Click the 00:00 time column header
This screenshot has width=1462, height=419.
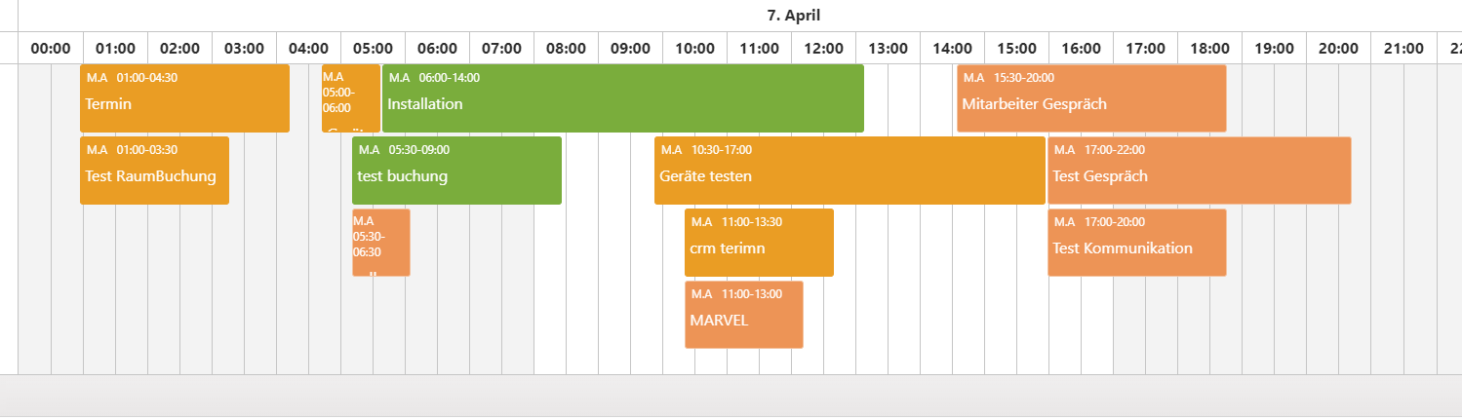point(51,48)
